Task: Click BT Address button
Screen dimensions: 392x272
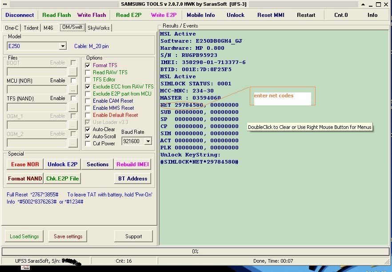Action: tap(132, 179)
